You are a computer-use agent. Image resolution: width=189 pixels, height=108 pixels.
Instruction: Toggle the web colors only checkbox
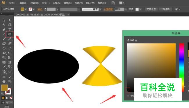(128, 96)
